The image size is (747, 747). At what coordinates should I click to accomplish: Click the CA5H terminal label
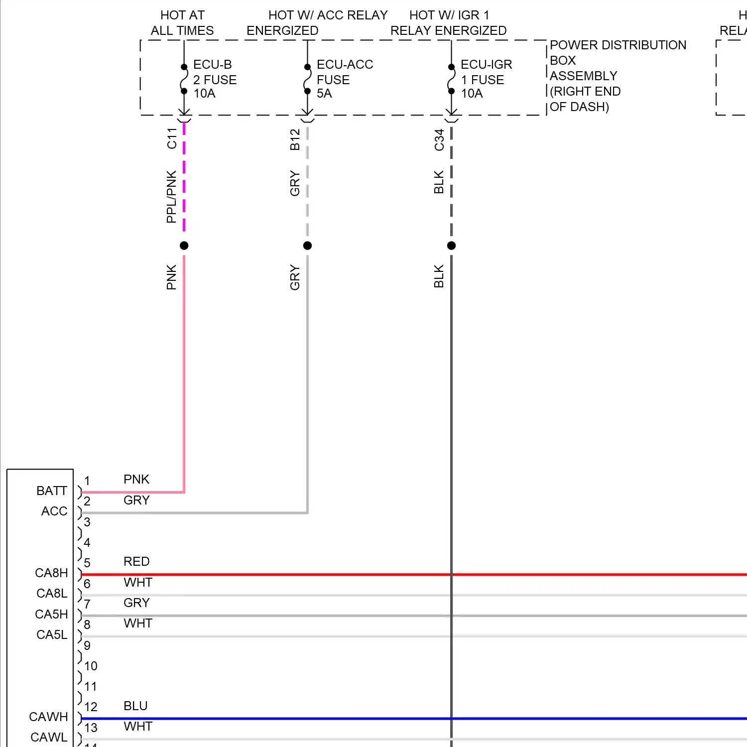(51, 615)
